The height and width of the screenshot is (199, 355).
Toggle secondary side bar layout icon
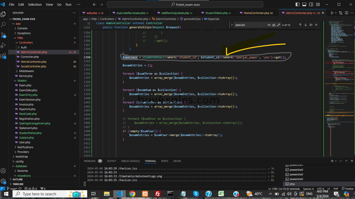click(x=311, y=4)
